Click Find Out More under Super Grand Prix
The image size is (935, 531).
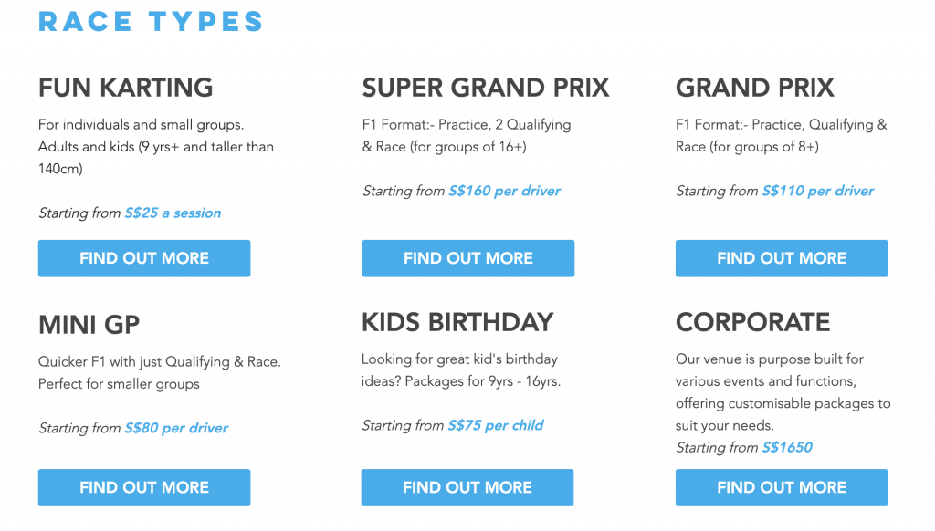(467, 258)
